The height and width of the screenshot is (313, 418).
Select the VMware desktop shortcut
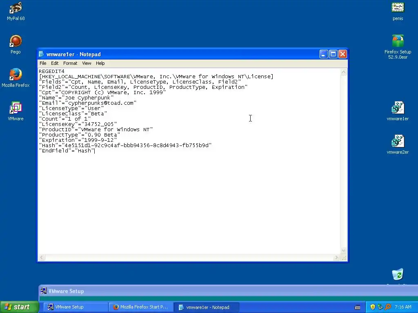tap(16, 111)
